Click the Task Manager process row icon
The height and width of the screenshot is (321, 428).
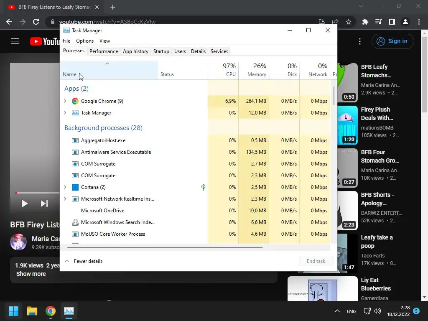tap(75, 113)
